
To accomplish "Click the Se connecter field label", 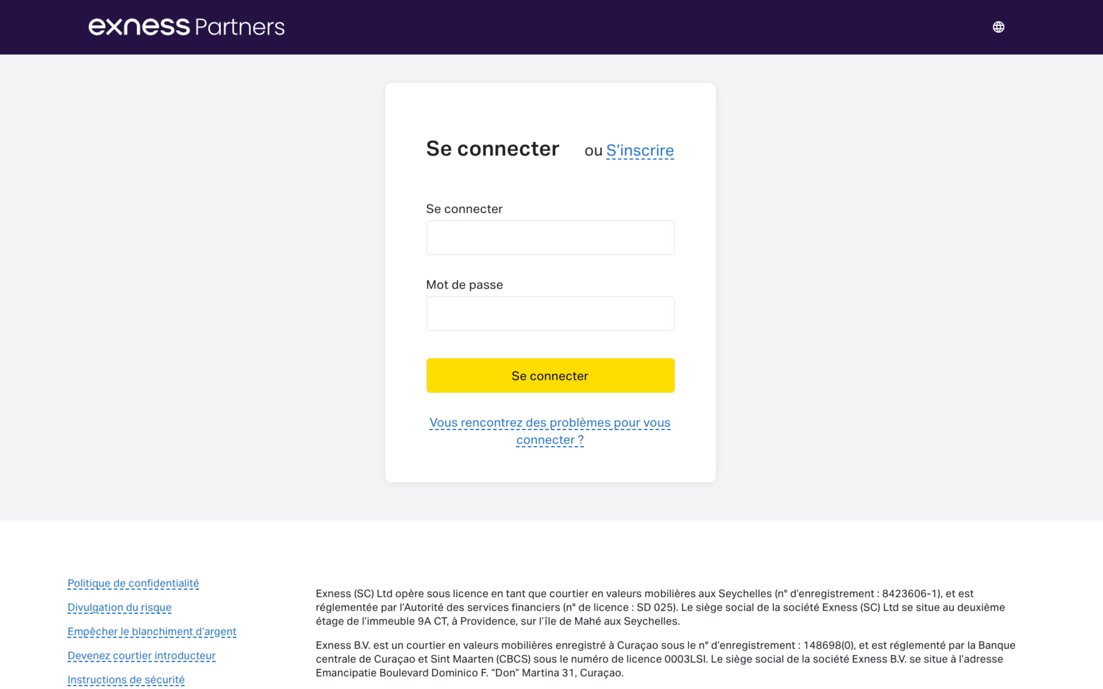I will tap(464, 209).
